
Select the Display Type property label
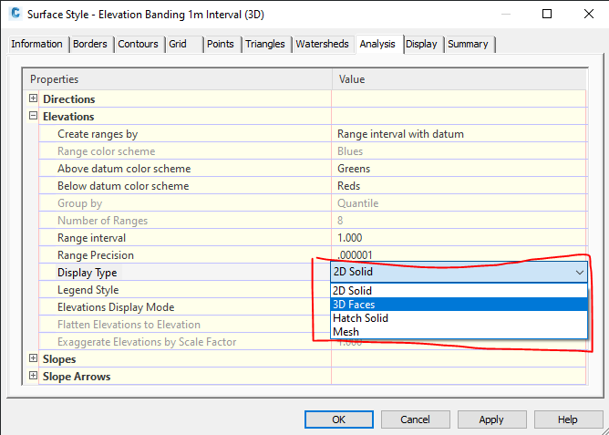(x=87, y=273)
